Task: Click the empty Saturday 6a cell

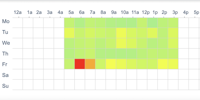Action: point(80,74)
